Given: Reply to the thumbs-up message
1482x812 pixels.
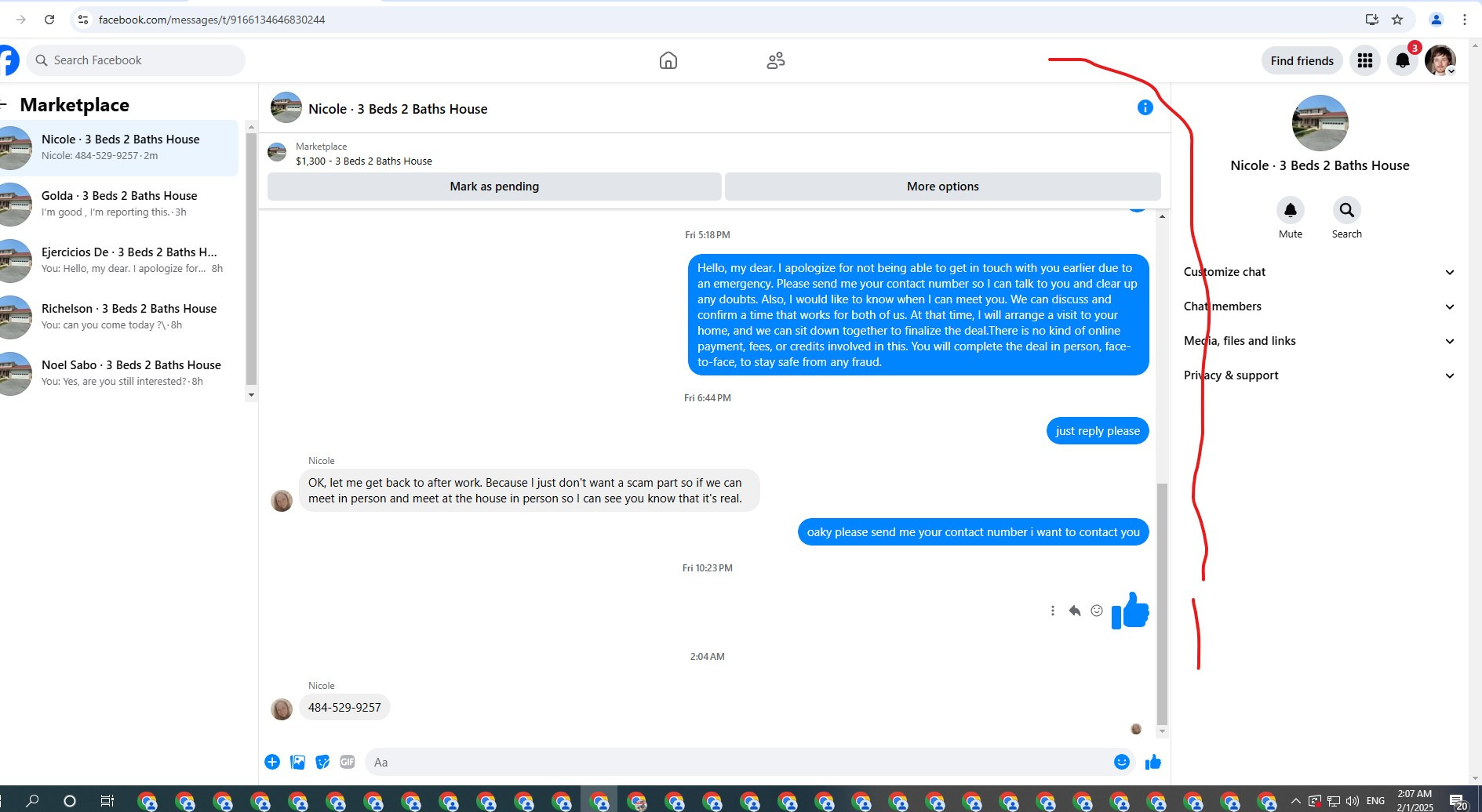Looking at the screenshot, I should [x=1075, y=611].
